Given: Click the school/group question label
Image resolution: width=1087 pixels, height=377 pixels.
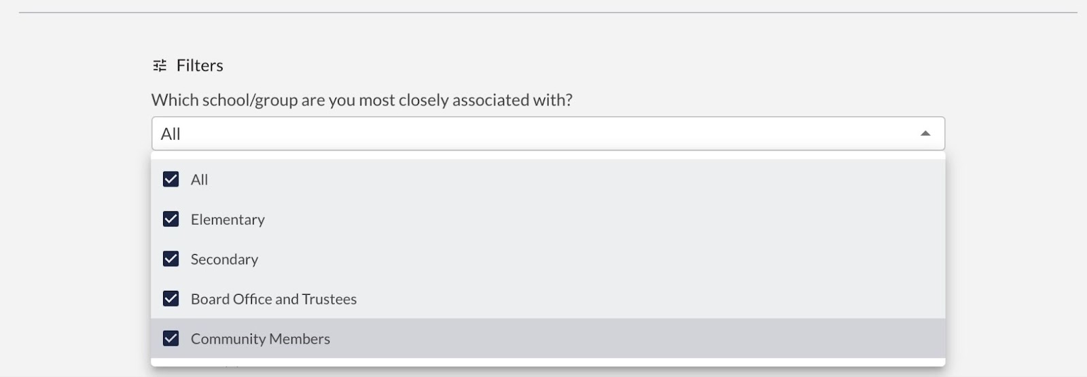Looking at the screenshot, I should point(362,100).
